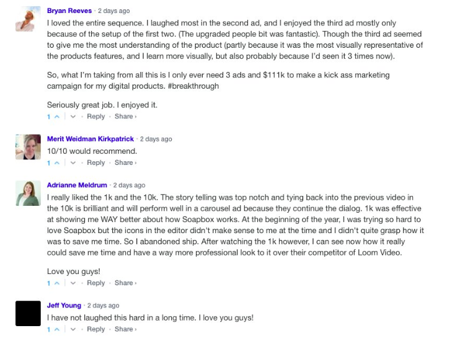Click Adrianne Meldrum's avatar photo
Screen dimensions: 460x341
(x=28, y=193)
